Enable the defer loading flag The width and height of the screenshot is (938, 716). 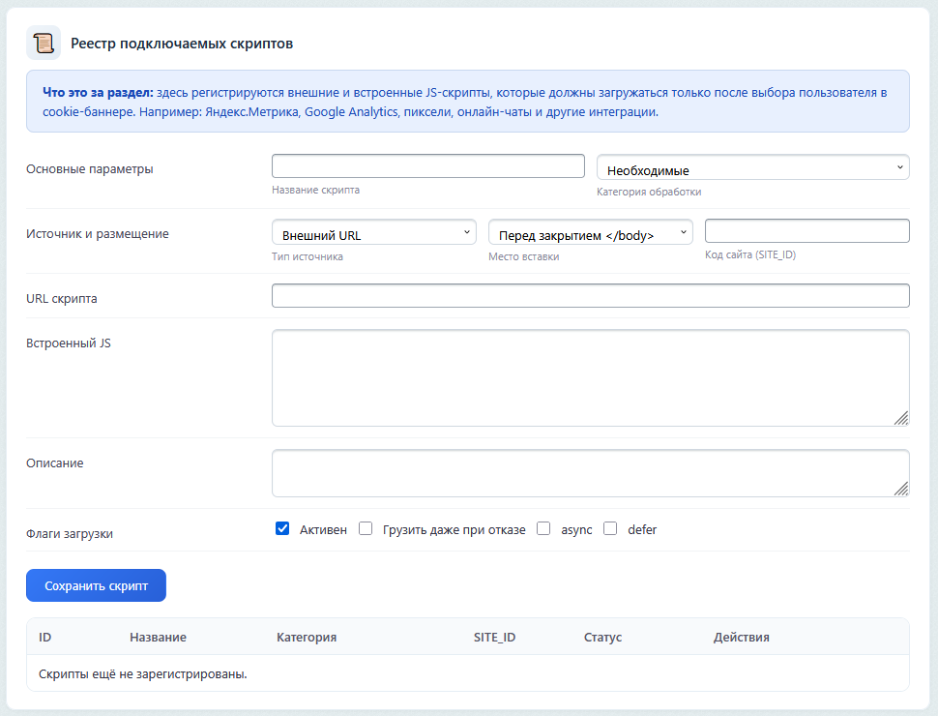point(610,528)
